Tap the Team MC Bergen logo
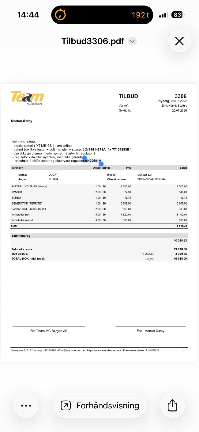The image size is (199, 432). point(27,98)
